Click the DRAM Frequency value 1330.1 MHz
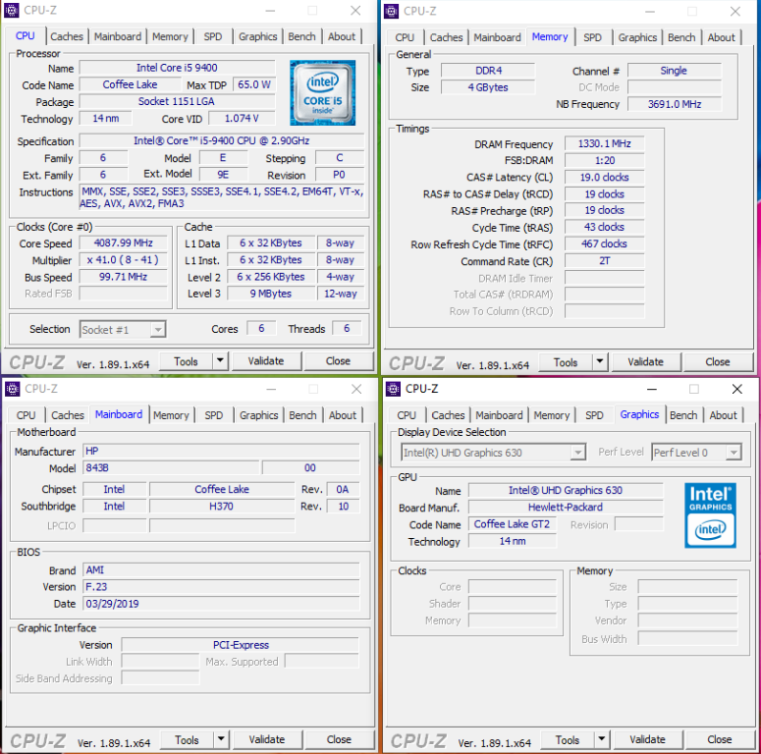This screenshot has width=761, height=754. 605,143
